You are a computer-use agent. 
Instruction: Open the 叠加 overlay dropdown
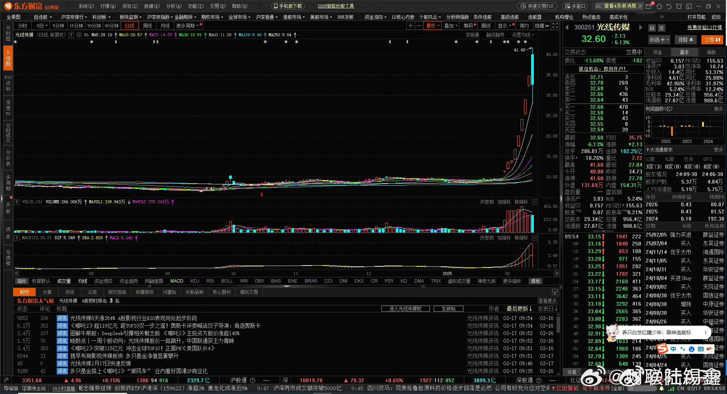coord(451,26)
